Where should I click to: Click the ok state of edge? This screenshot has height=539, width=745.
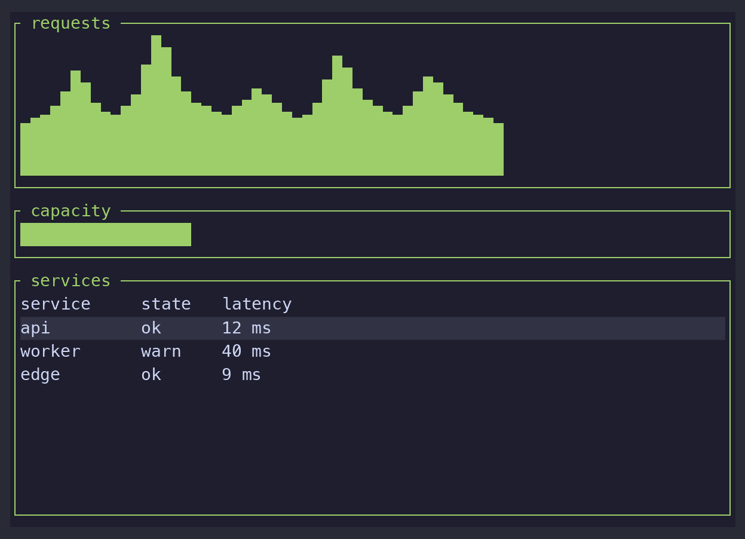[x=151, y=375]
